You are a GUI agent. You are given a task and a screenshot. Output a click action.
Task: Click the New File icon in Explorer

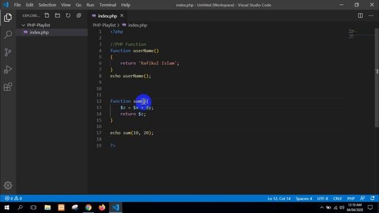click(47, 15)
